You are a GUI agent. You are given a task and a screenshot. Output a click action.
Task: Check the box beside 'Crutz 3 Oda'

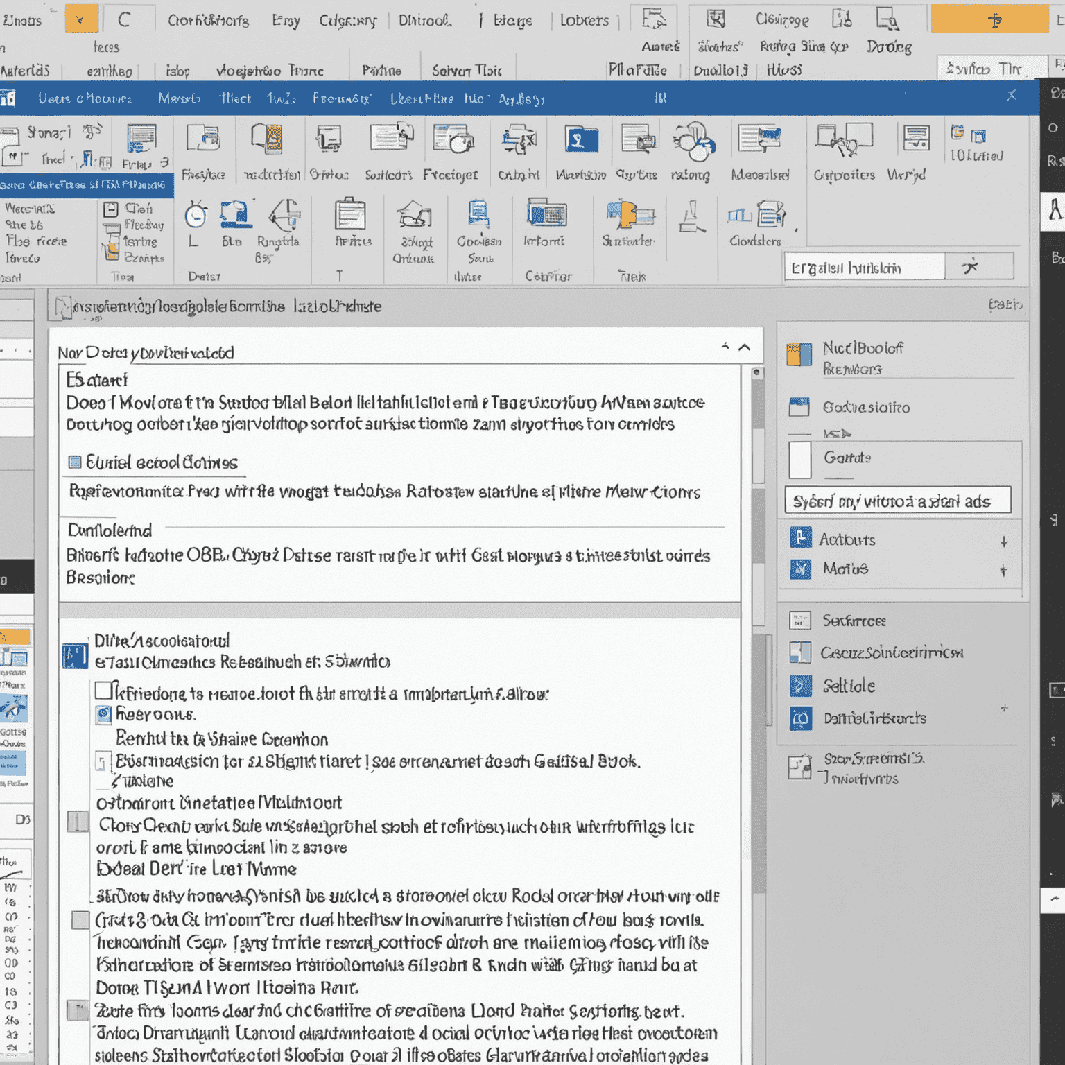pos(80,920)
